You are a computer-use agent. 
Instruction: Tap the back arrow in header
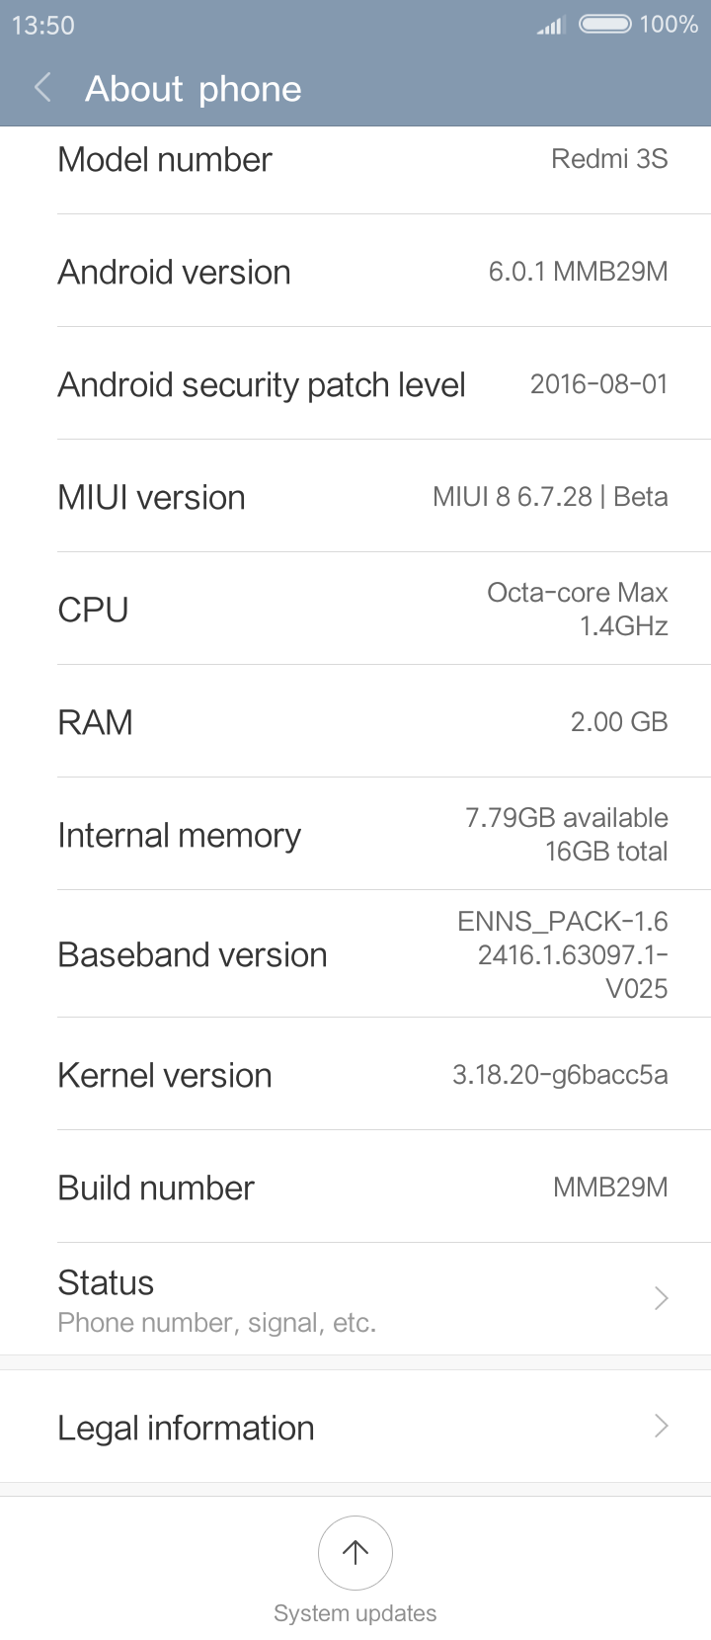[x=42, y=88]
